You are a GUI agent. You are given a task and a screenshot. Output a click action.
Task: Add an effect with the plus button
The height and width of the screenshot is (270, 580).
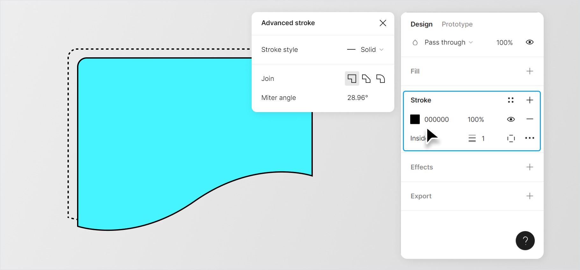click(529, 167)
